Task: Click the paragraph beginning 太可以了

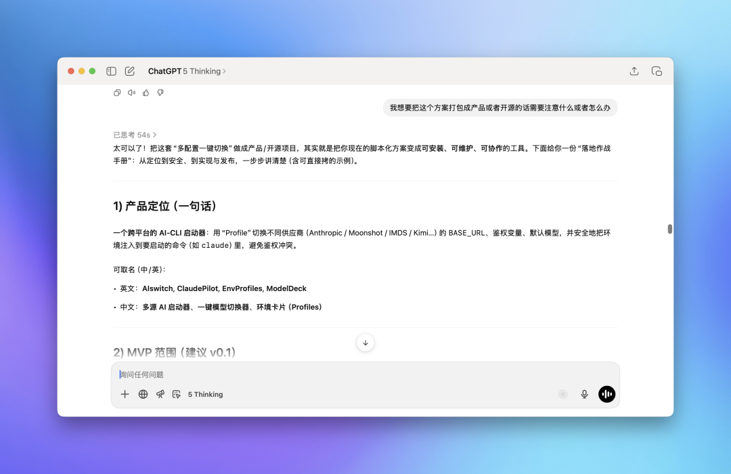Action: pos(361,154)
